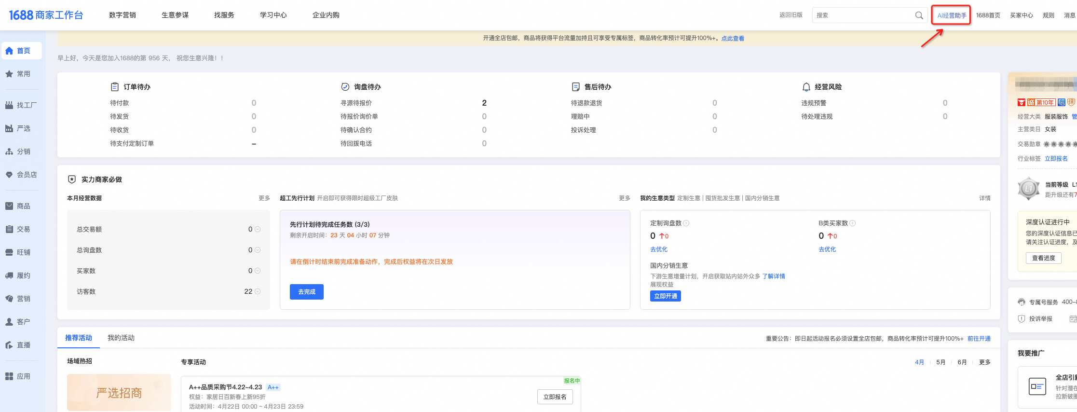Viewport: 1077px width, 412px height.
Task: Open the 应用 apps grid icon
Action: coord(9,376)
